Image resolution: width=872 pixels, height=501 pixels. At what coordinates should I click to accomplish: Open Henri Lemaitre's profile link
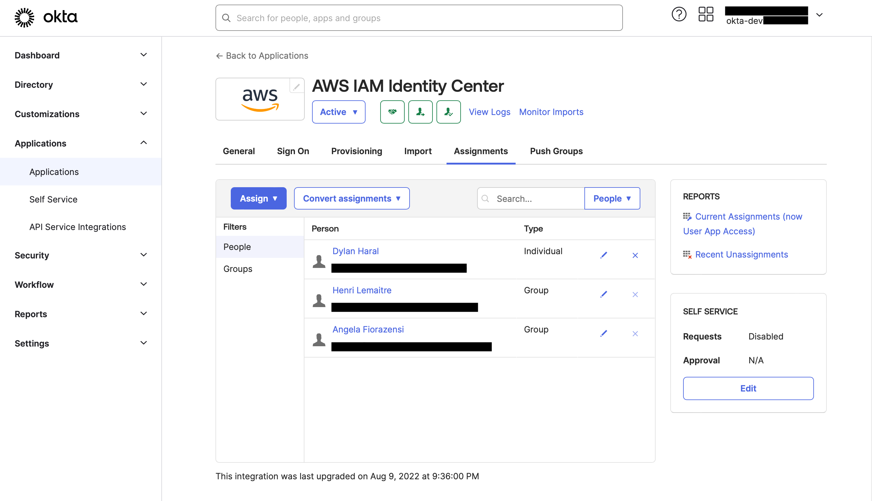(362, 290)
